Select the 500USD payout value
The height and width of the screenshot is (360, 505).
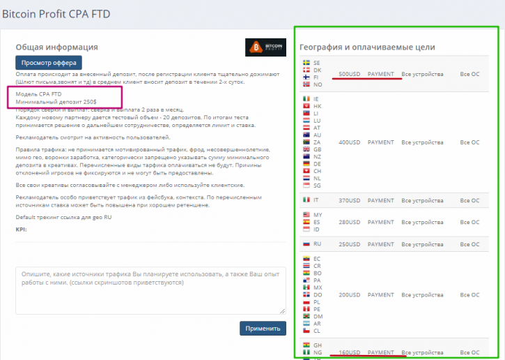pos(350,74)
